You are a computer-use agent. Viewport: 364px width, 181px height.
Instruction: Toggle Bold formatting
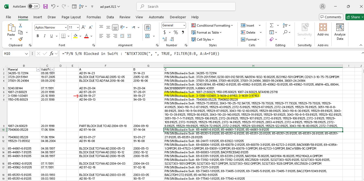38,36
